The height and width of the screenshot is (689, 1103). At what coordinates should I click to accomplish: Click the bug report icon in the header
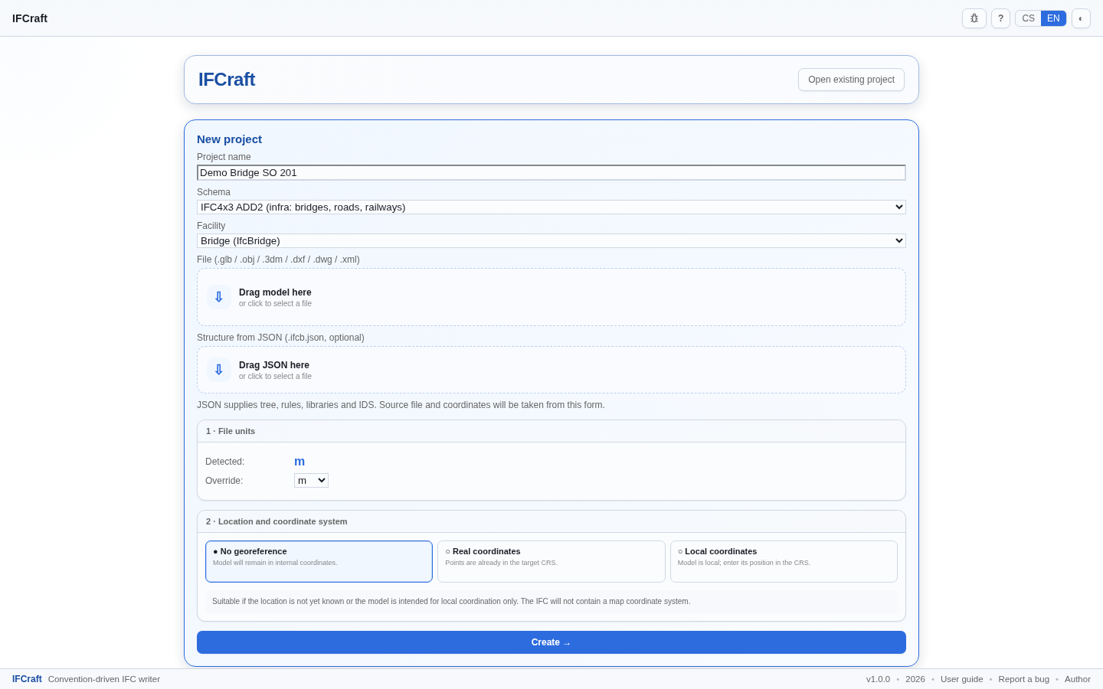point(974,18)
